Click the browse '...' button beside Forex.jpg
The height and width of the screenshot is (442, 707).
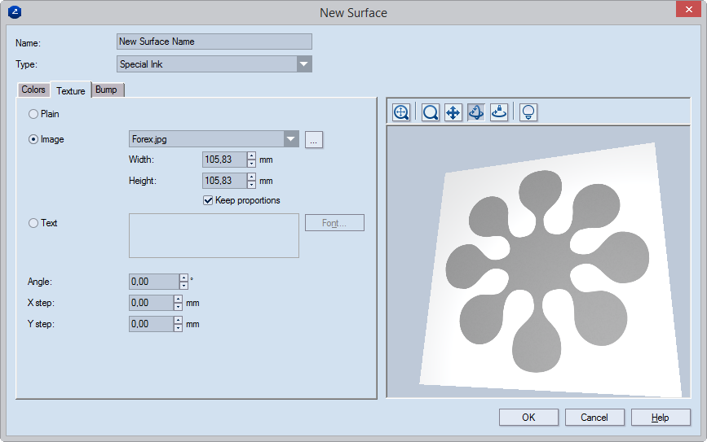pyautogui.click(x=315, y=140)
